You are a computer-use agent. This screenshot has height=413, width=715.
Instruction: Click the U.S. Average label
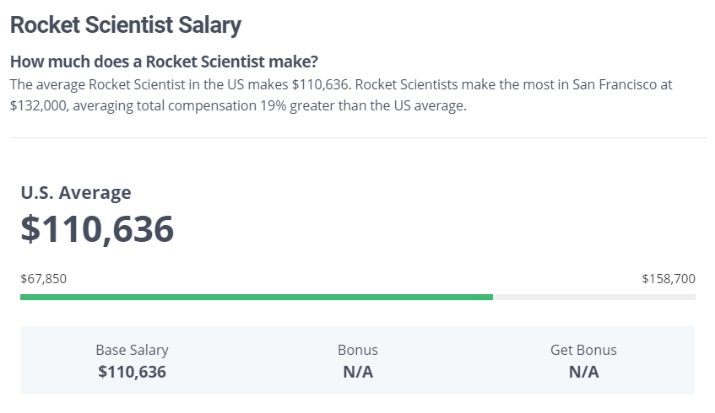tap(76, 193)
